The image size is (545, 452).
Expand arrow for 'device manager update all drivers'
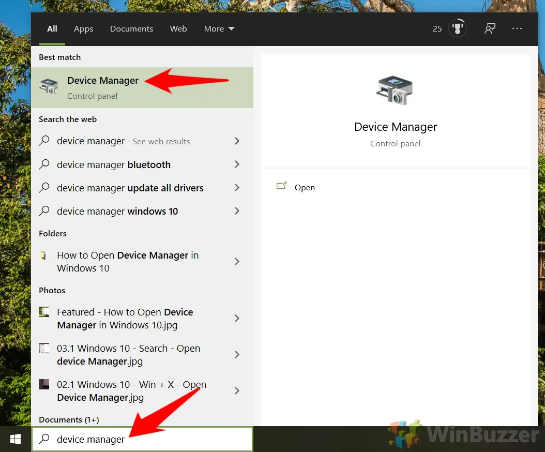pyautogui.click(x=237, y=187)
